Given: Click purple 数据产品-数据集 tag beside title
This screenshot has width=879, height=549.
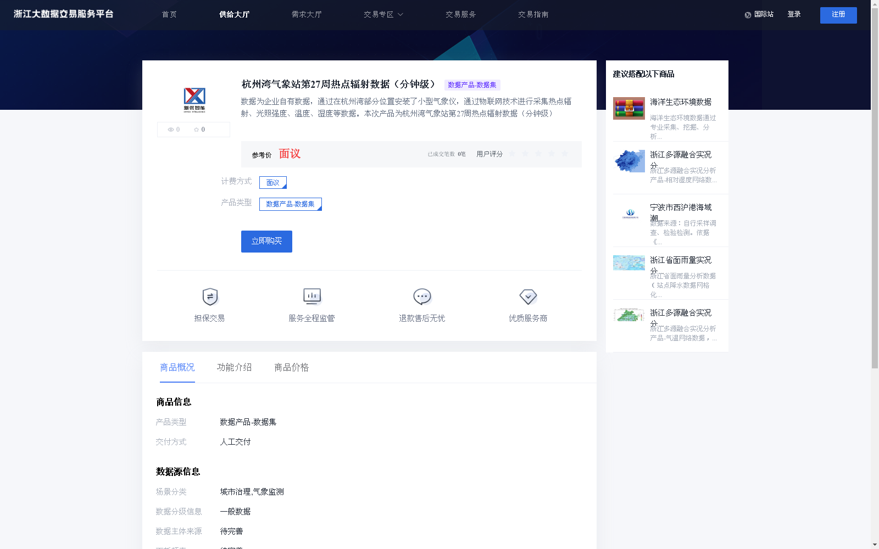Looking at the screenshot, I should point(472,85).
